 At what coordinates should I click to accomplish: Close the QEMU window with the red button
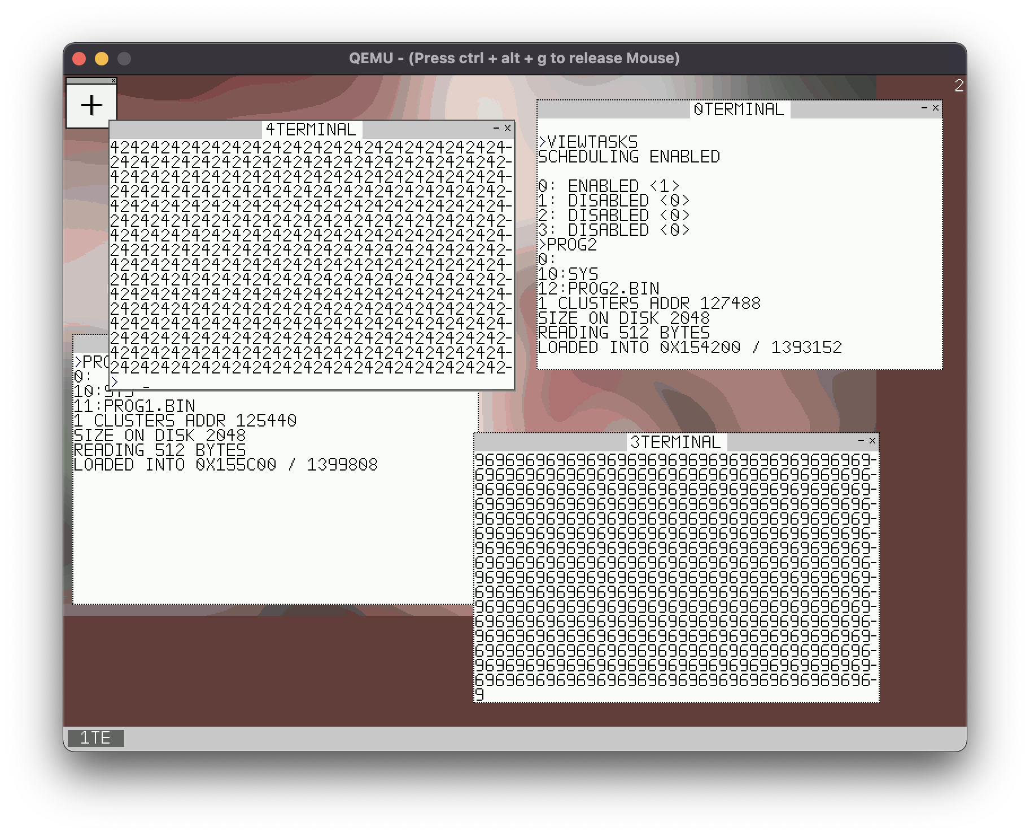pos(79,59)
